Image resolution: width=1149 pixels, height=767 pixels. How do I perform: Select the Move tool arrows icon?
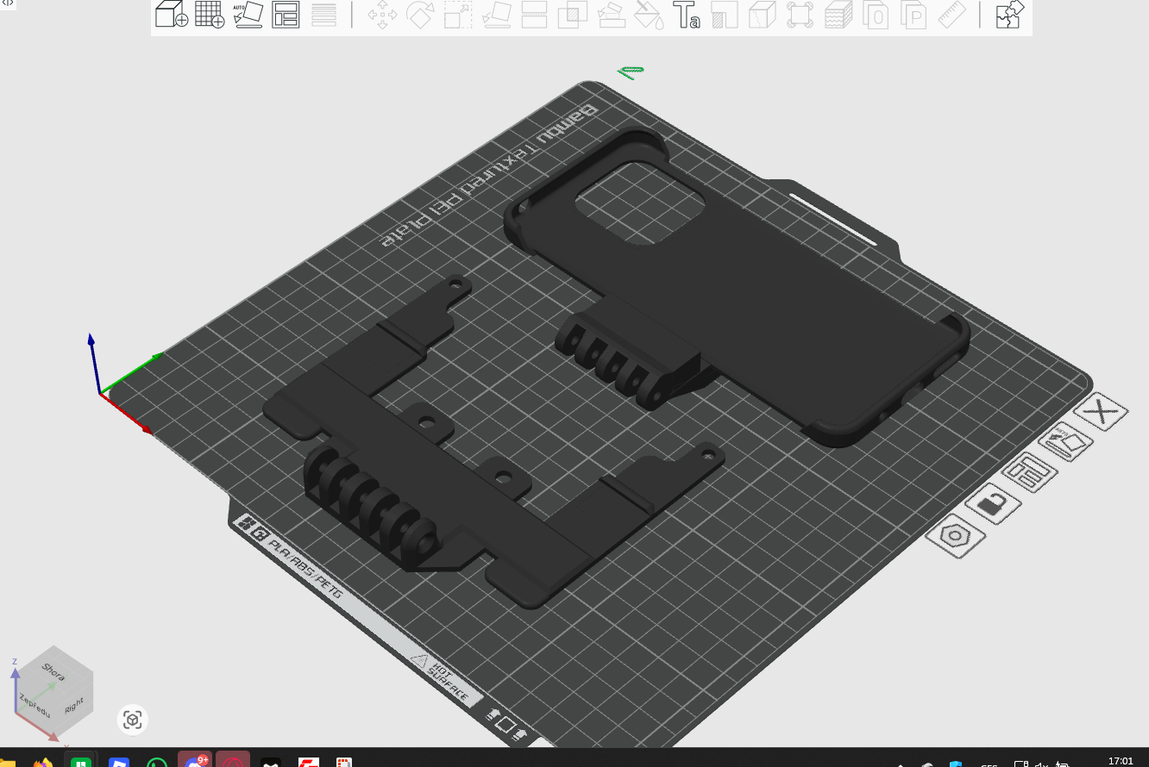[x=382, y=15]
